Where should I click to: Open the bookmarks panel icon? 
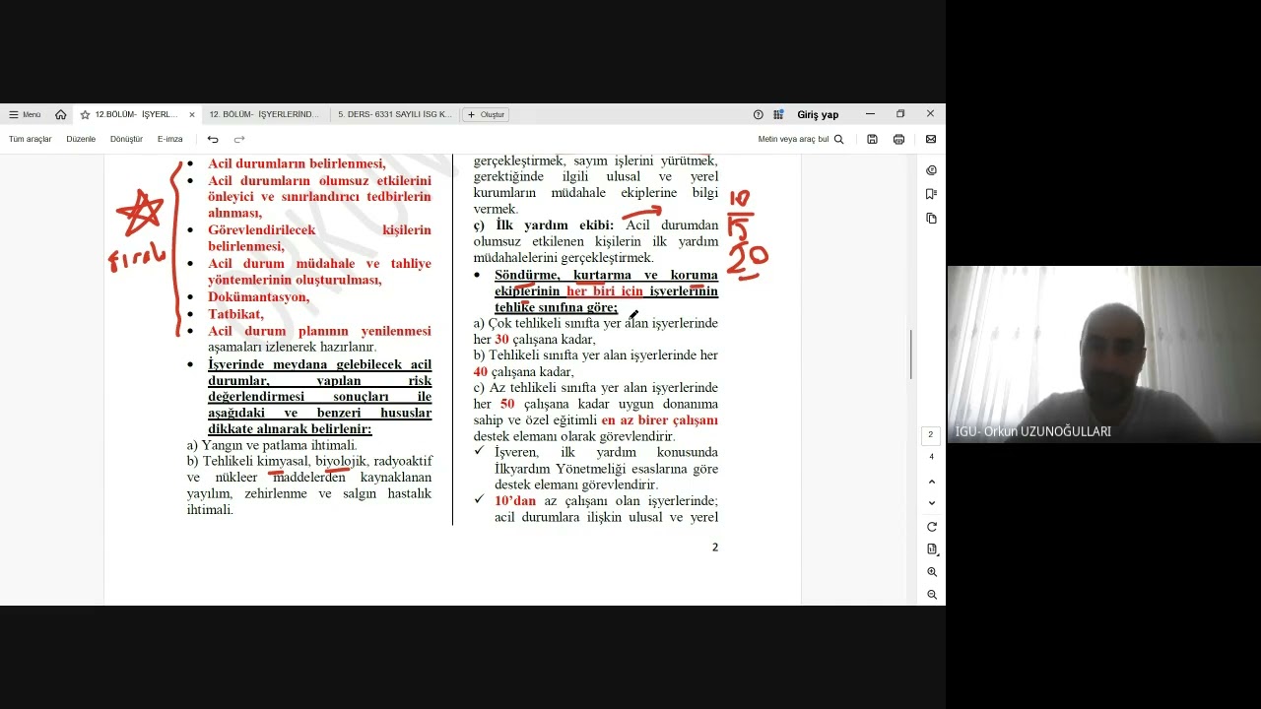point(931,194)
